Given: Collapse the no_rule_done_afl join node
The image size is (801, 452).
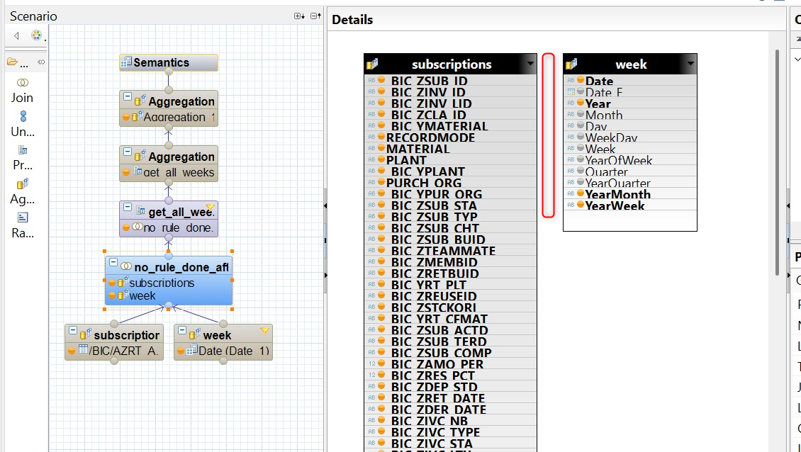Looking at the screenshot, I should [113, 263].
